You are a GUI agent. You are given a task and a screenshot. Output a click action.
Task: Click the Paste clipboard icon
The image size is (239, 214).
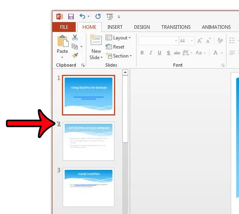click(62, 41)
